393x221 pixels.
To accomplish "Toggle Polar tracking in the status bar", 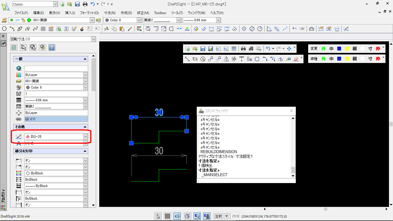I will 188,216.
